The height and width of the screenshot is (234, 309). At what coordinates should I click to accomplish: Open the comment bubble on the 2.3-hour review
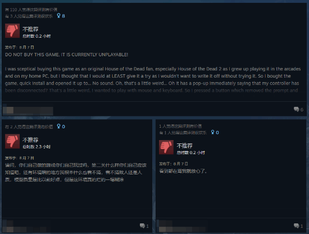pos(144,226)
